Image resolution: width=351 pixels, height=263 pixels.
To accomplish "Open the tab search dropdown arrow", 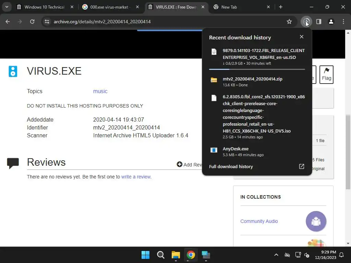I will point(7,7).
